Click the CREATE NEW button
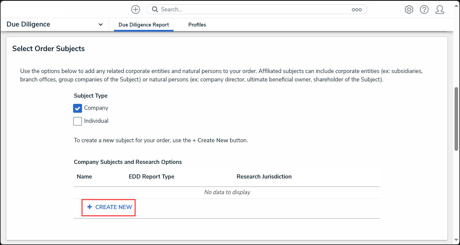This screenshot has height=245, width=460. tap(109, 207)
